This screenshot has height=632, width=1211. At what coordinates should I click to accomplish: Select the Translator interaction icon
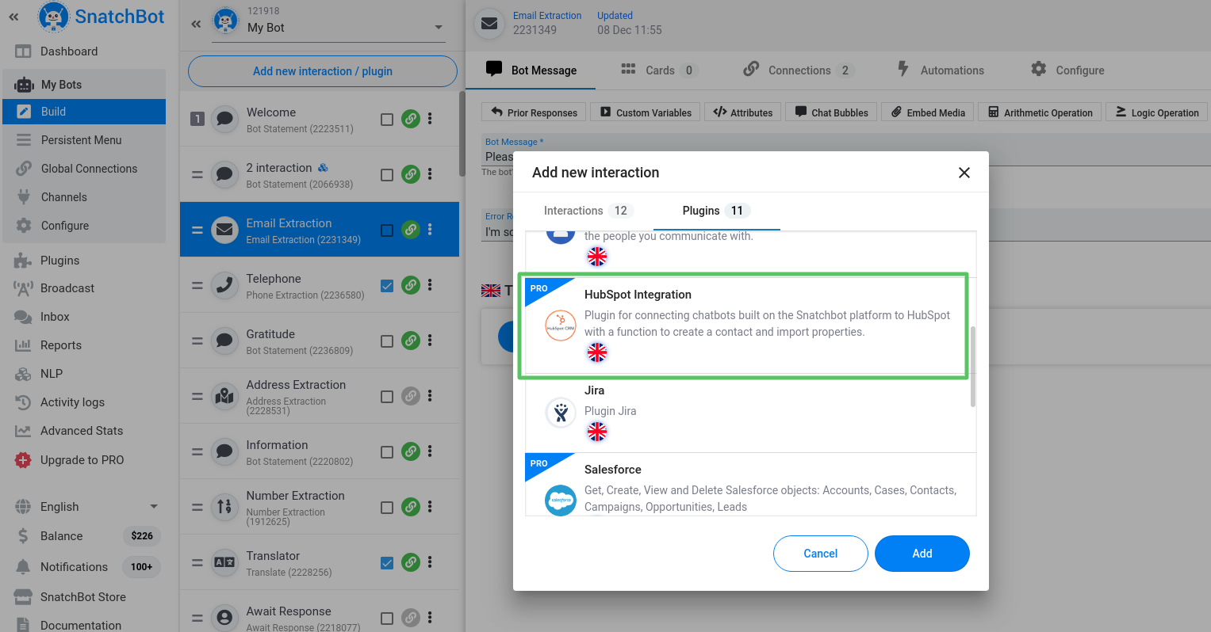coord(225,562)
